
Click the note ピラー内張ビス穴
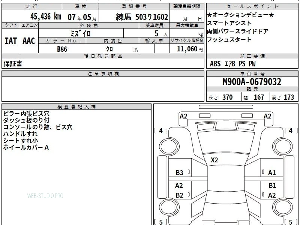point(26,114)
